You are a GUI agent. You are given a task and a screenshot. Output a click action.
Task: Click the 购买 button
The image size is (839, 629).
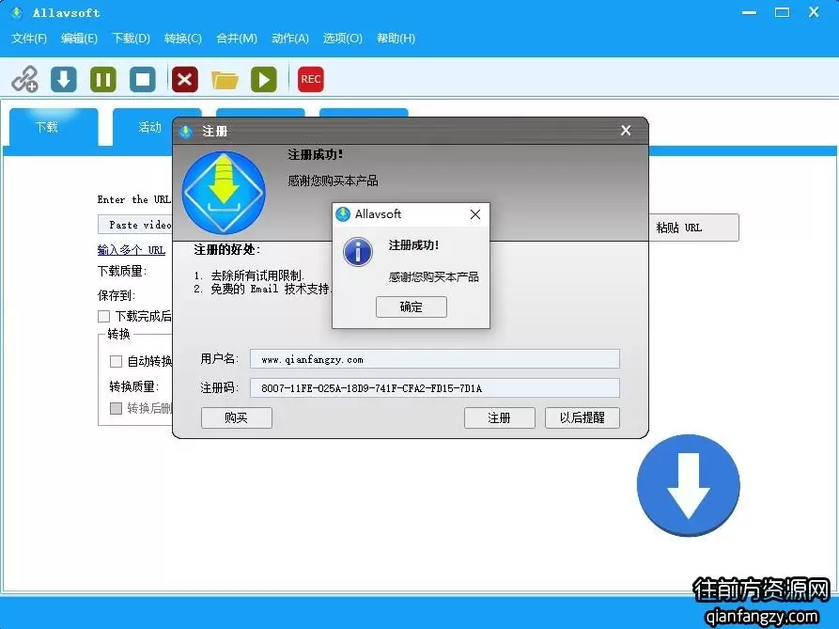[x=237, y=417]
